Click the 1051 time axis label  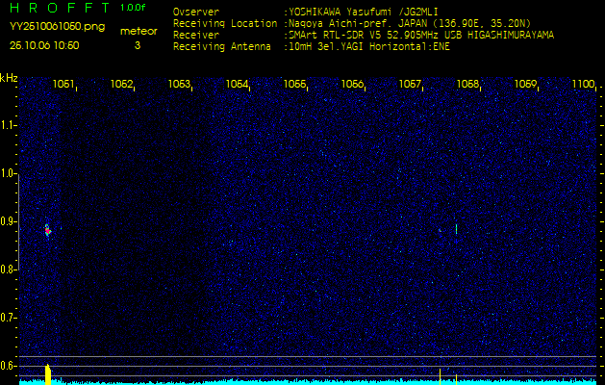pyautogui.click(x=63, y=84)
